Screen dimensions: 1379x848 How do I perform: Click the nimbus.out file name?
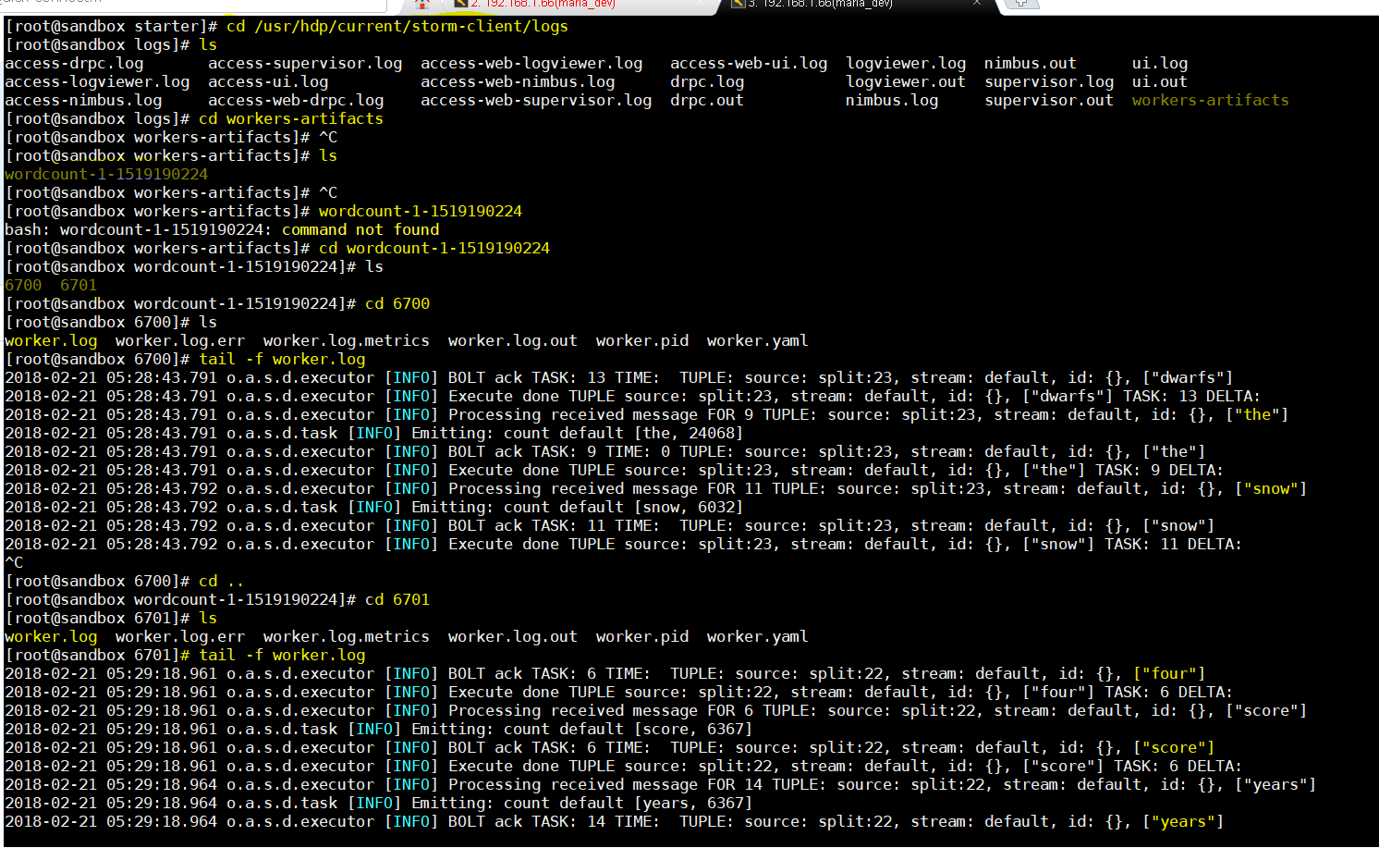tap(1031, 64)
